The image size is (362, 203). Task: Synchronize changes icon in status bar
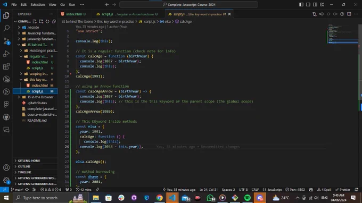[x=27, y=190]
